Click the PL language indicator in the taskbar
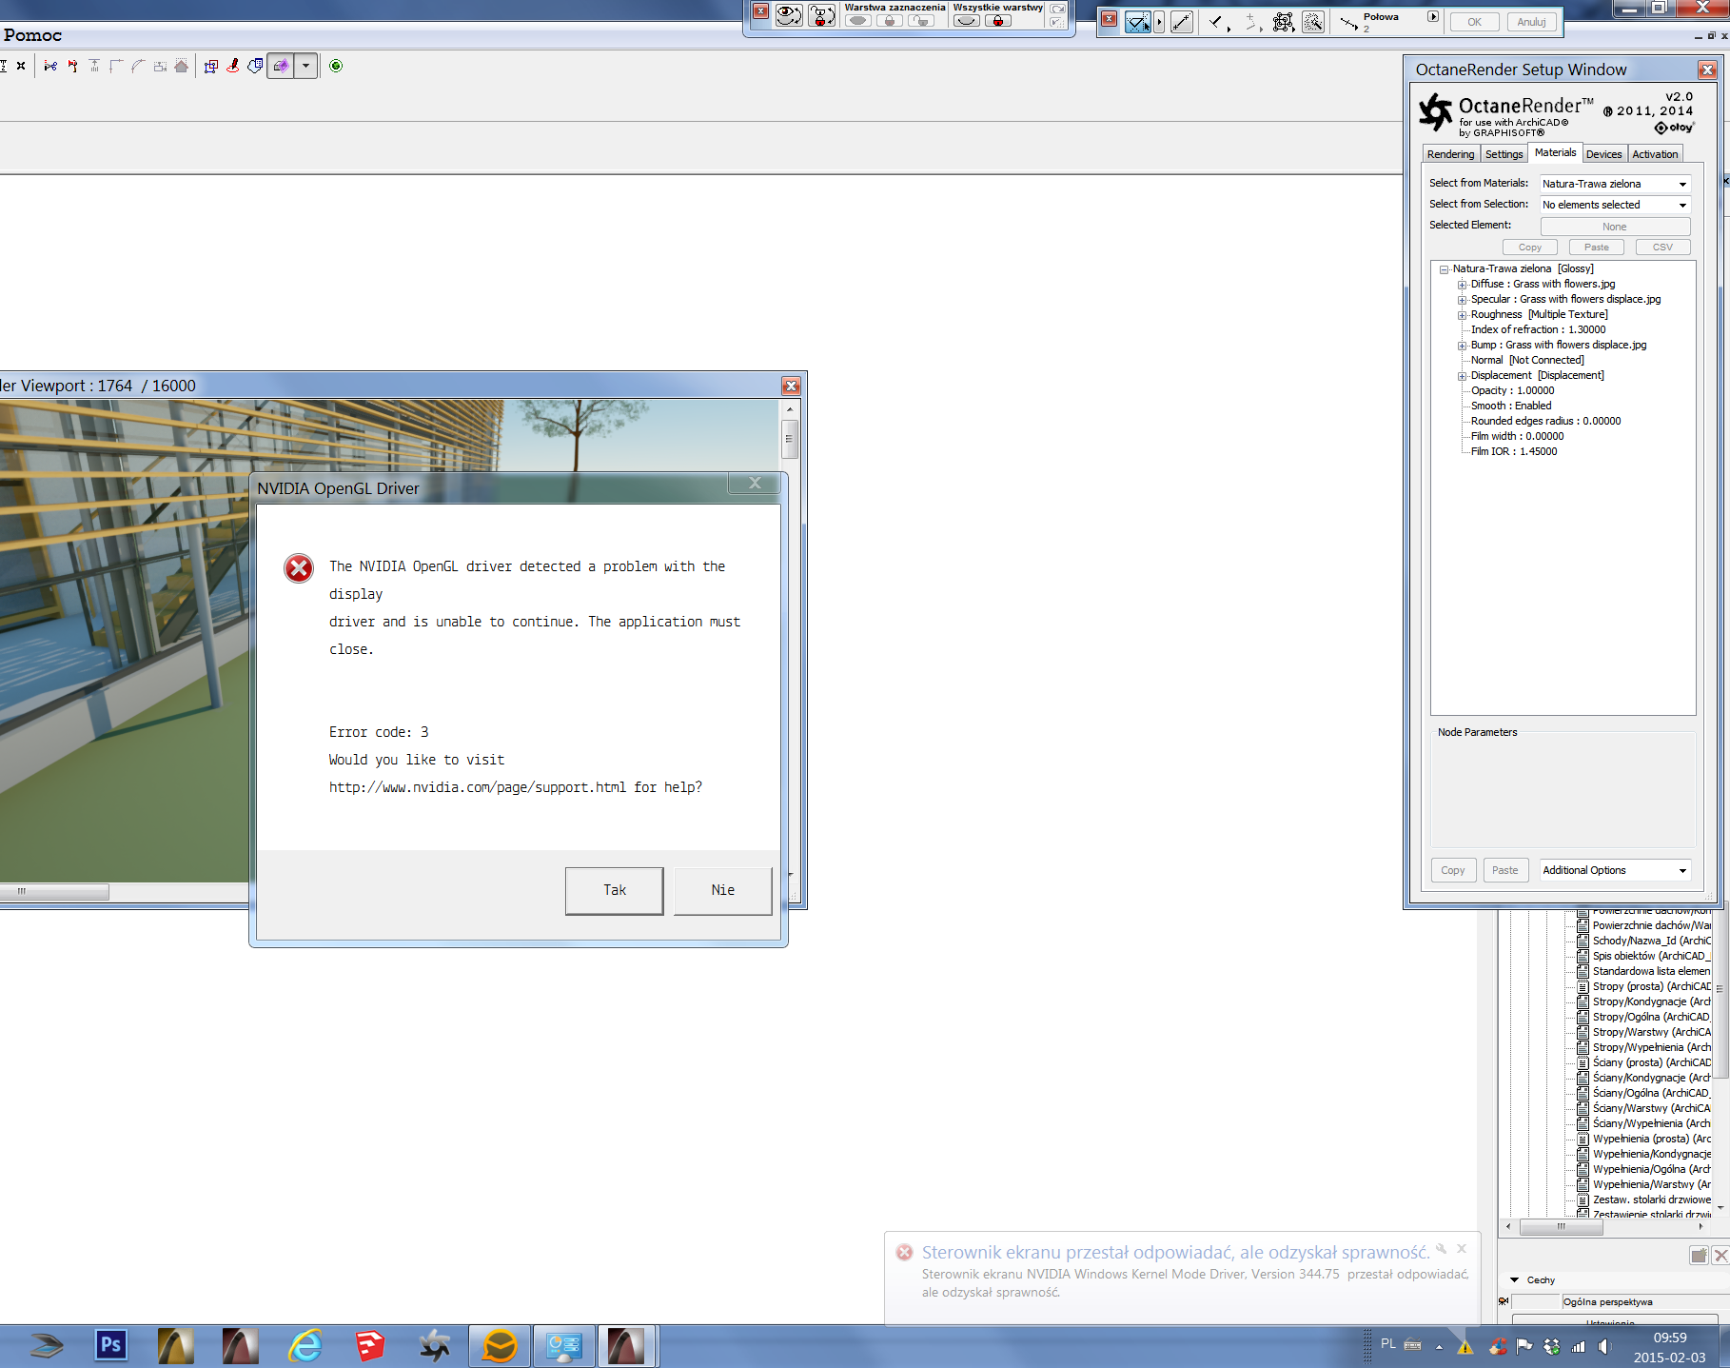The width and height of the screenshot is (1730, 1368). pyautogui.click(x=1388, y=1343)
